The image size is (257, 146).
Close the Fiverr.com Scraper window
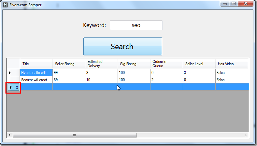[246, 4]
